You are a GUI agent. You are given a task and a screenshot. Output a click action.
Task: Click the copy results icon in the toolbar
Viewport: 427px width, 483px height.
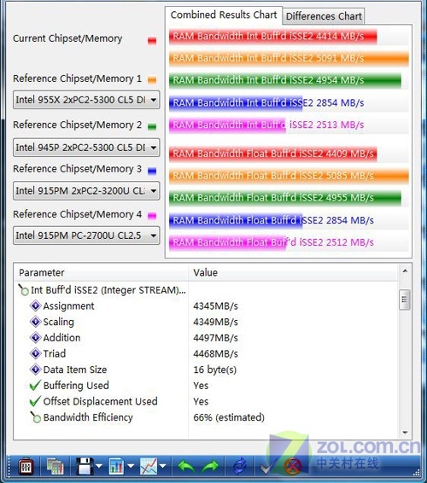click(56, 466)
